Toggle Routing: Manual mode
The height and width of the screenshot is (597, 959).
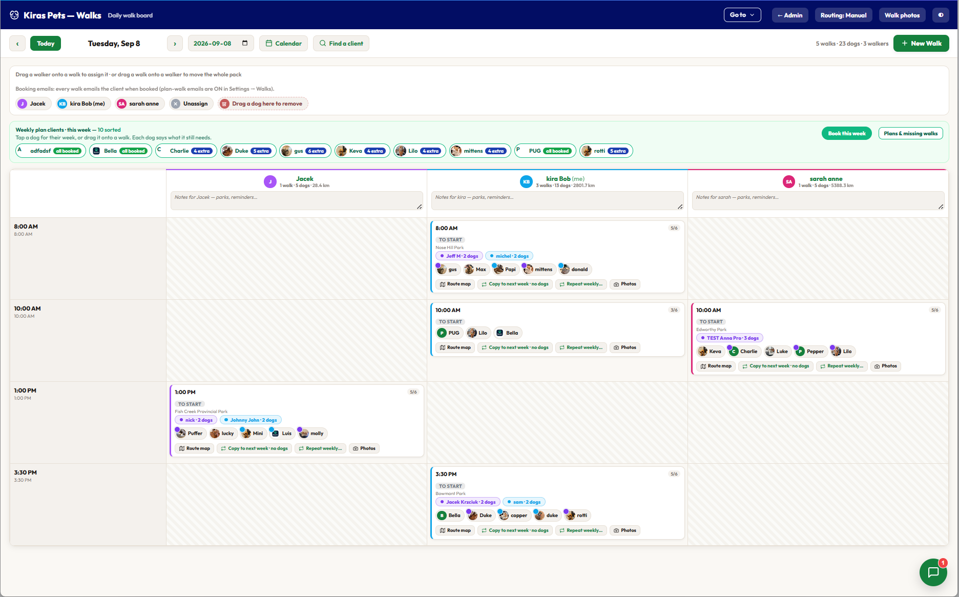coord(843,15)
